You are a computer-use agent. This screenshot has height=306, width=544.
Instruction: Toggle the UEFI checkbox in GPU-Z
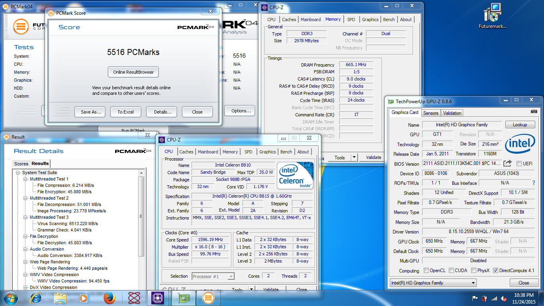click(x=519, y=164)
